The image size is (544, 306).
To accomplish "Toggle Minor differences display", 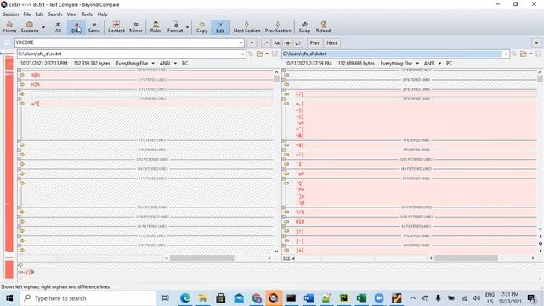I will [136, 27].
